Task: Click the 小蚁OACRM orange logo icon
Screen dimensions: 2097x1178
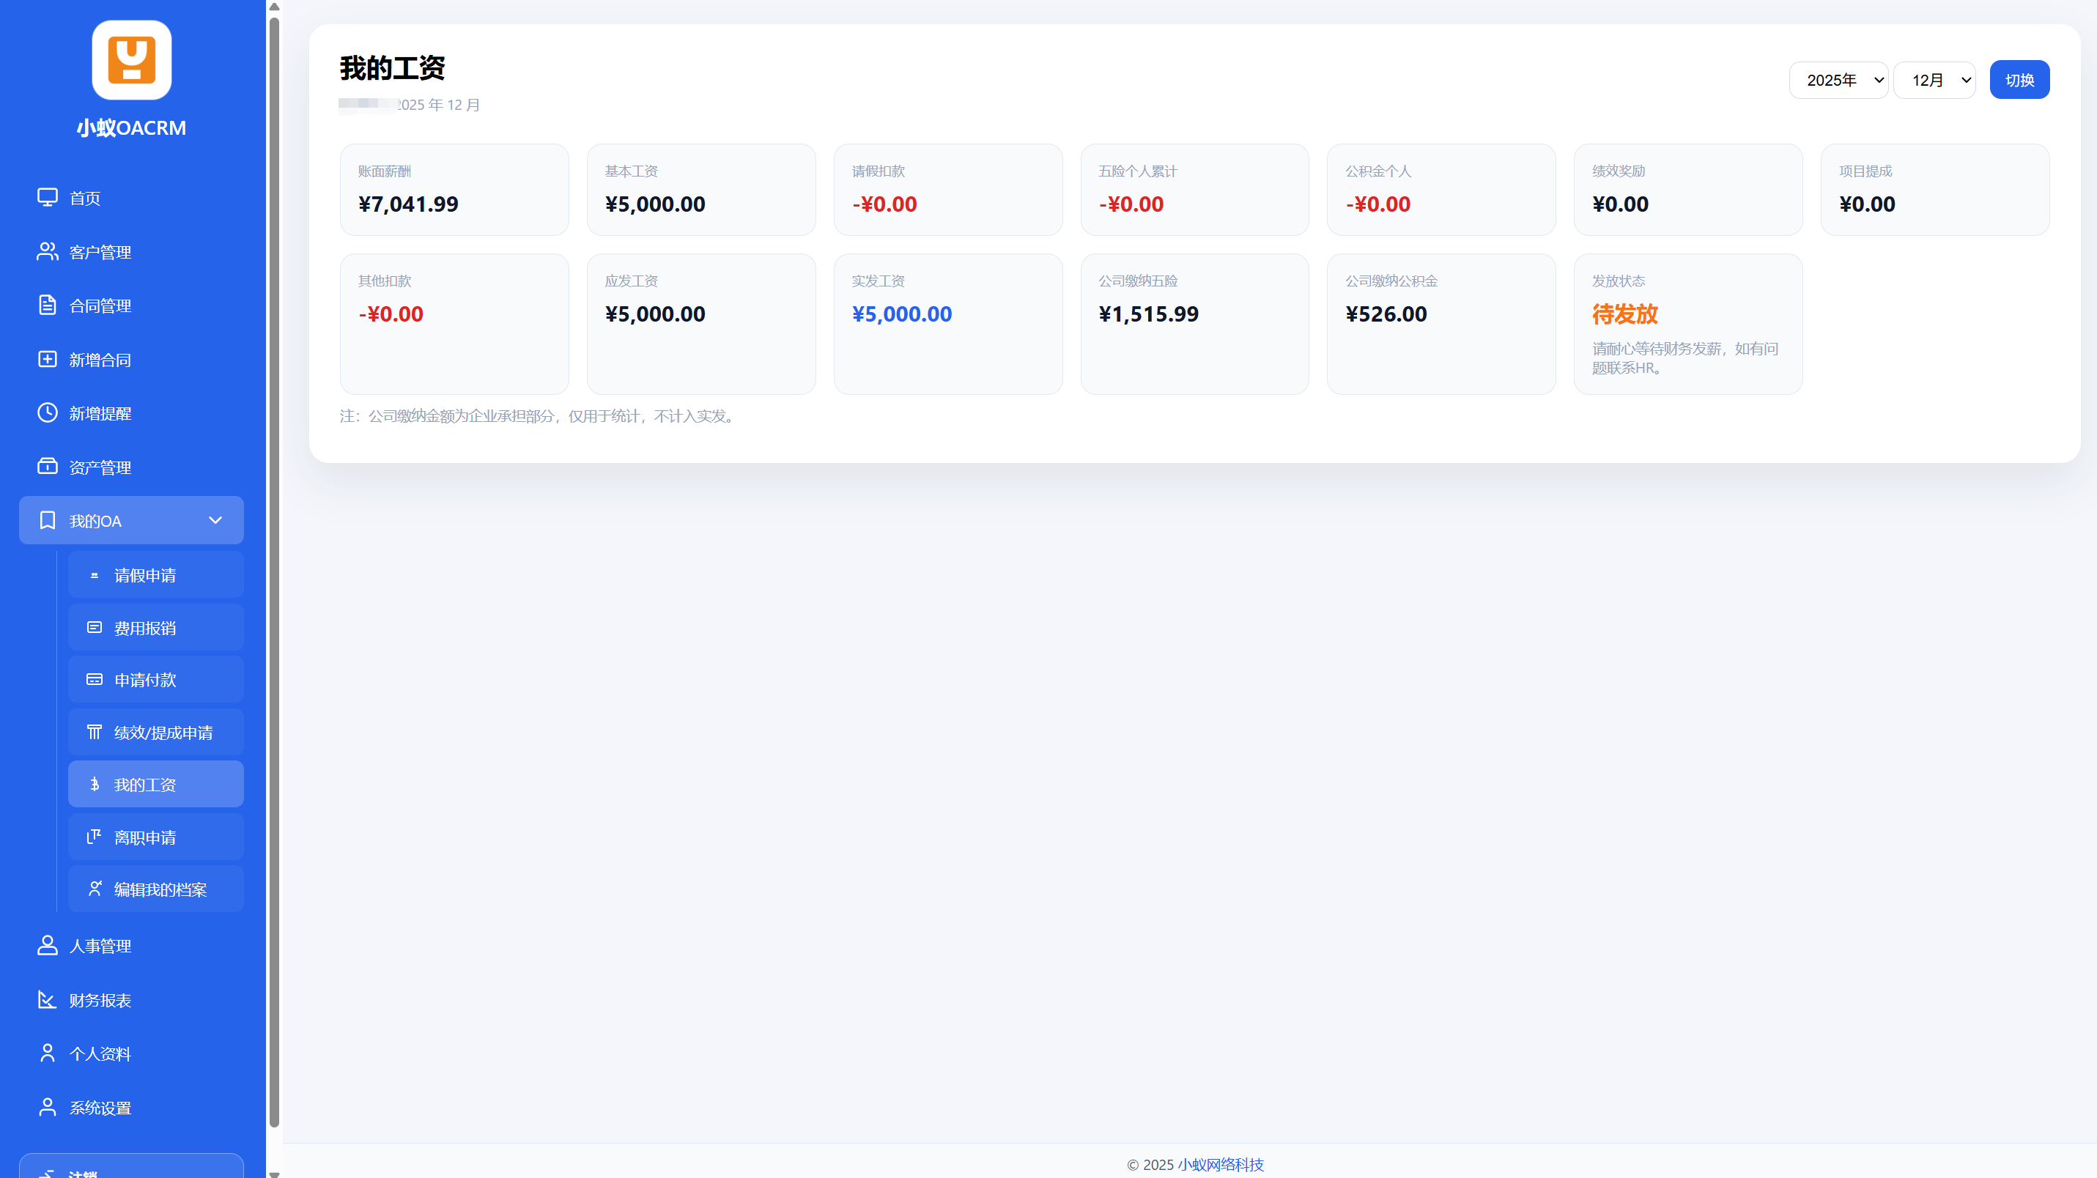Action: (x=131, y=60)
